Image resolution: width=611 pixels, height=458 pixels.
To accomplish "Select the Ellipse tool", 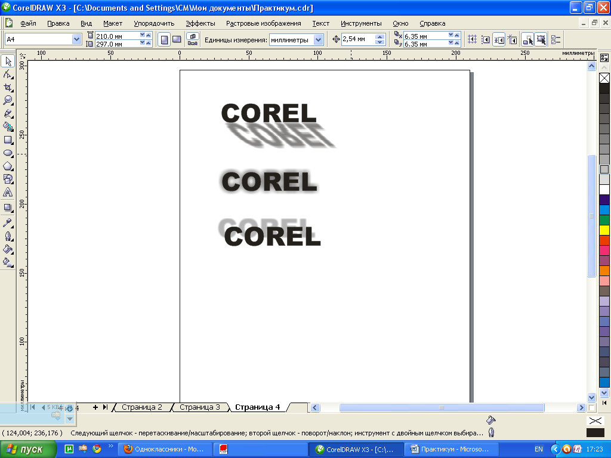I will pyautogui.click(x=8, y=153).
